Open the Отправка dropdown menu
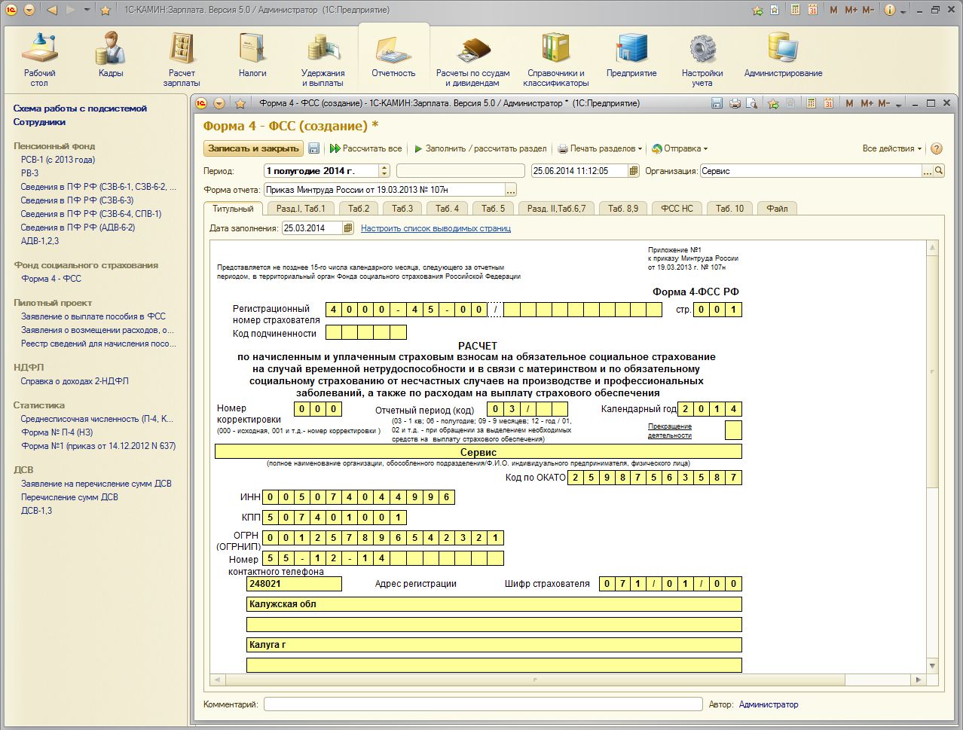The width and height of the screenshot is (963, 730). [x=680, y=148]
